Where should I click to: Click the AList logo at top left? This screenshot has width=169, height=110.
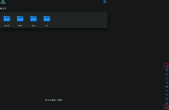[3, 2]
